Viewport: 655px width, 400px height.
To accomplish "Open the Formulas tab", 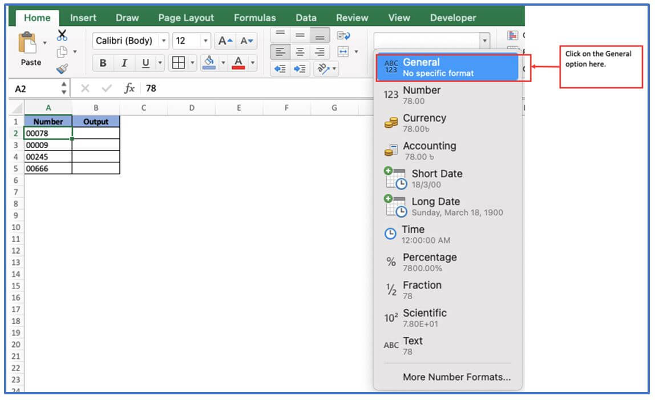I will click(255, 18).
